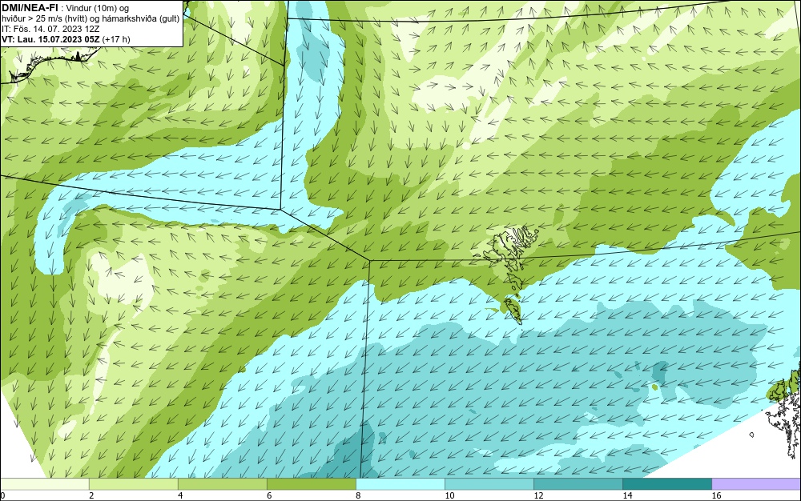
Task: Click the 'hviður > 25 m/s (hvítt)' legend line
Action: pyautogui.click(x=91, y=18)
